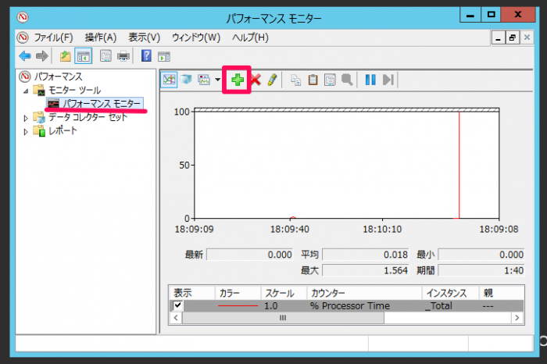The height and width of the screenshot is (364, 547).
Task: Click the Freeze Display pause button
Action: click(x=370, y=80)
